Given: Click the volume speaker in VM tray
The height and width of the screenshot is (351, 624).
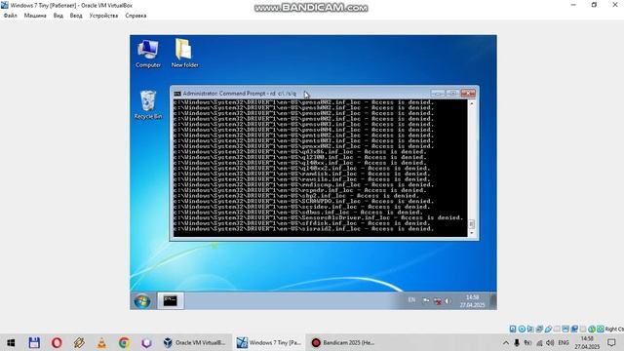Looking at the screenshot, I should click(448, 301).
